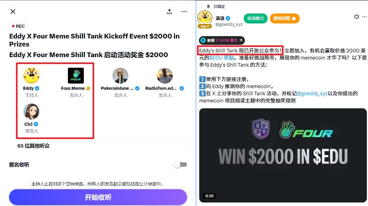
Task: Click the orange 删推提醒 bell button
Action: pos(285,18)
